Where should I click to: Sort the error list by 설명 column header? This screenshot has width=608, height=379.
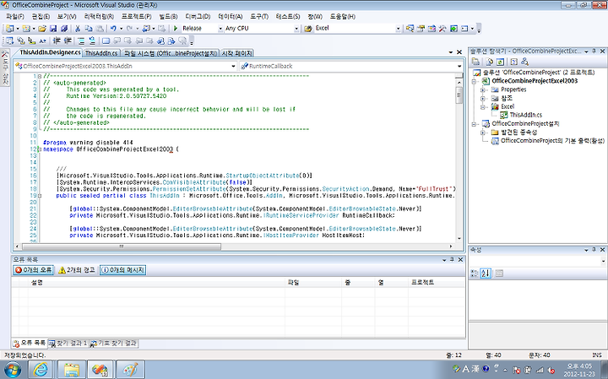(157, 283)
